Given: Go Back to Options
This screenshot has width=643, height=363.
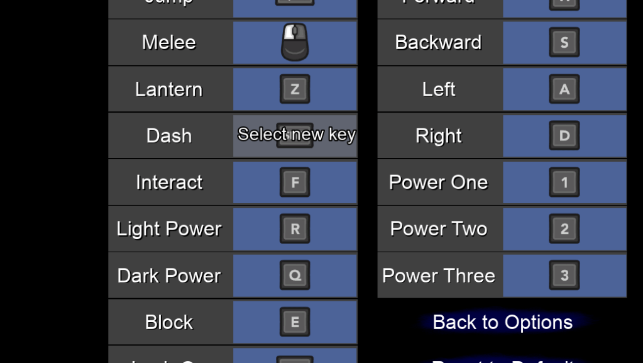Looking at the screenshot, I should [502, 322].
